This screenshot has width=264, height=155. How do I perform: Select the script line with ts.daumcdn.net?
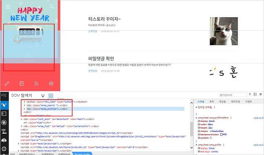coord(77,133)
